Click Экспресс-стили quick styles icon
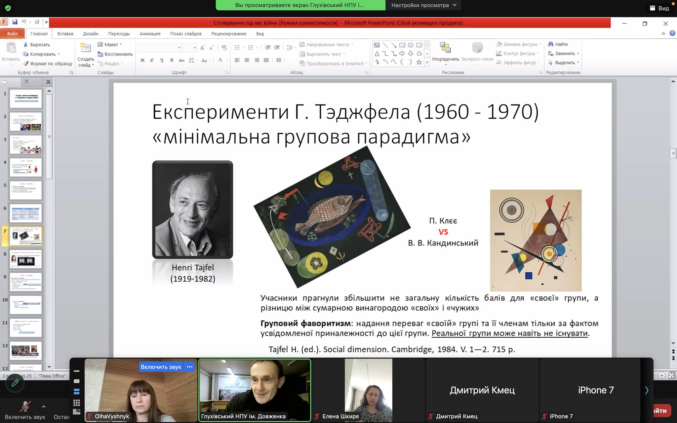Image resolution: width=677 pixels, height=423 pixels. (x=477, y=48)
